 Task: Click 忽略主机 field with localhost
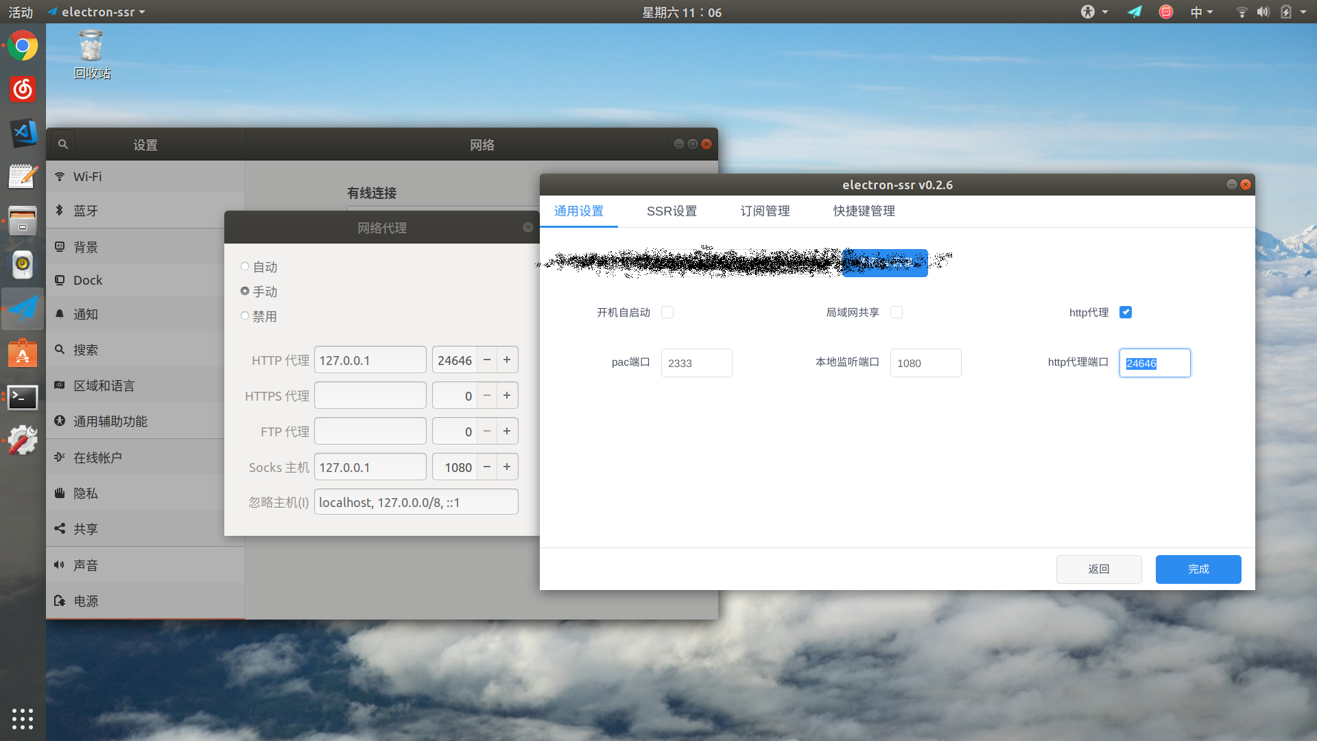(x=416, y=502)
